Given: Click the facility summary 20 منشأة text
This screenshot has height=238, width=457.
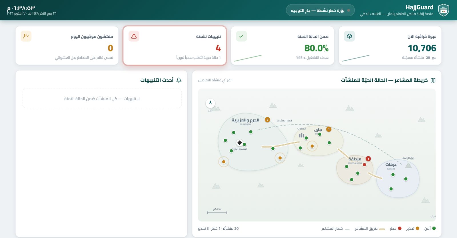Looking at the screenshot, I should (218, 229).
